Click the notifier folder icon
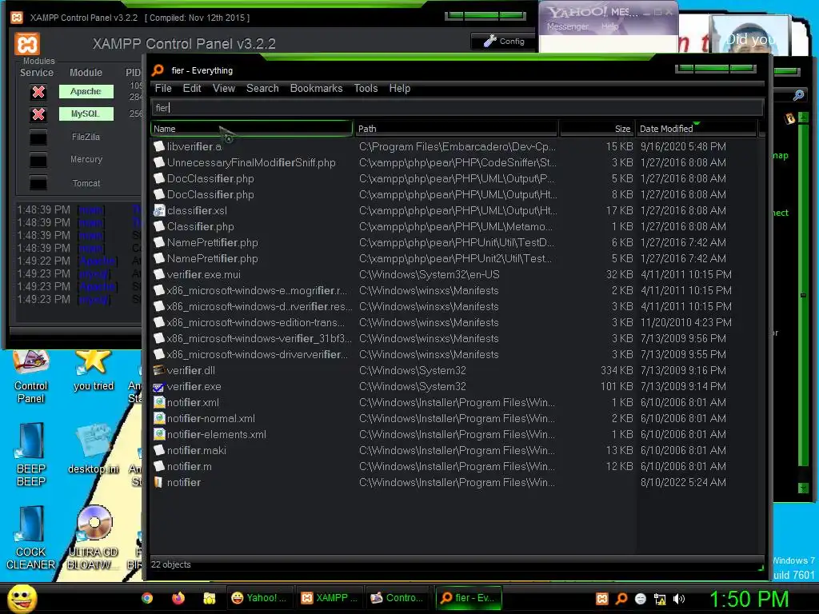The image size is (819, 614). pos(159,482)
